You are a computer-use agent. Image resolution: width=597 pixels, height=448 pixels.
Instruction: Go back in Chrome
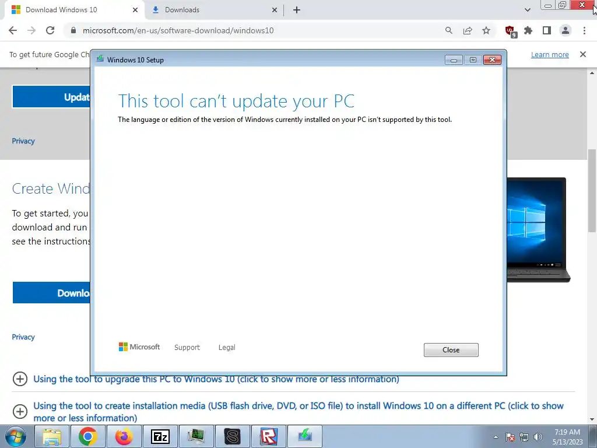click(x=13, y=30)
